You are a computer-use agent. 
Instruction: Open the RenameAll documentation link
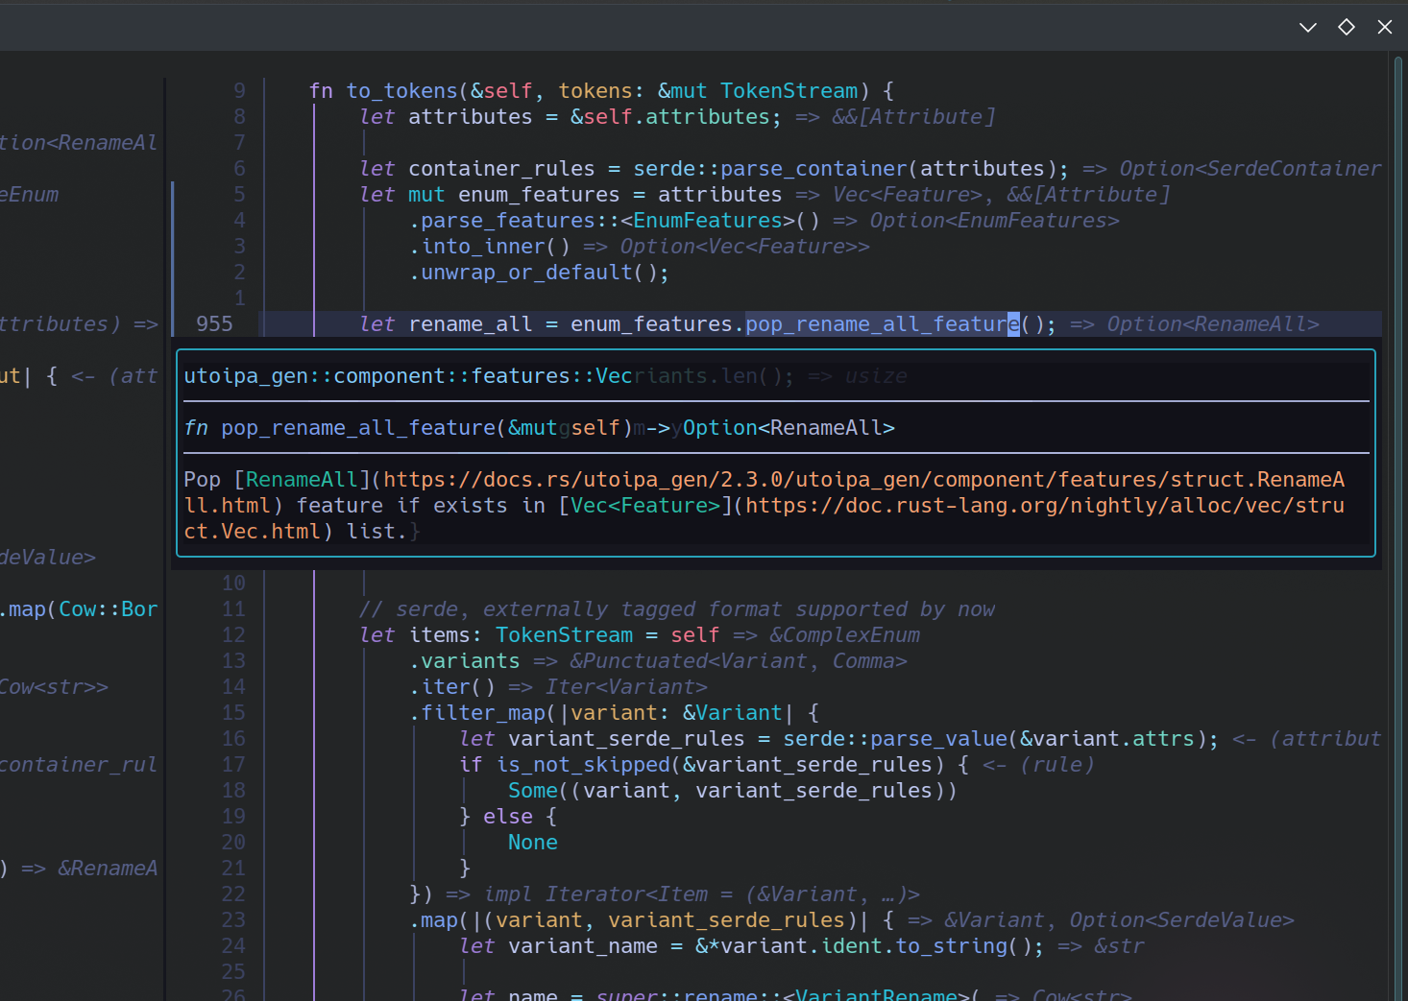[x=302, y=479]
